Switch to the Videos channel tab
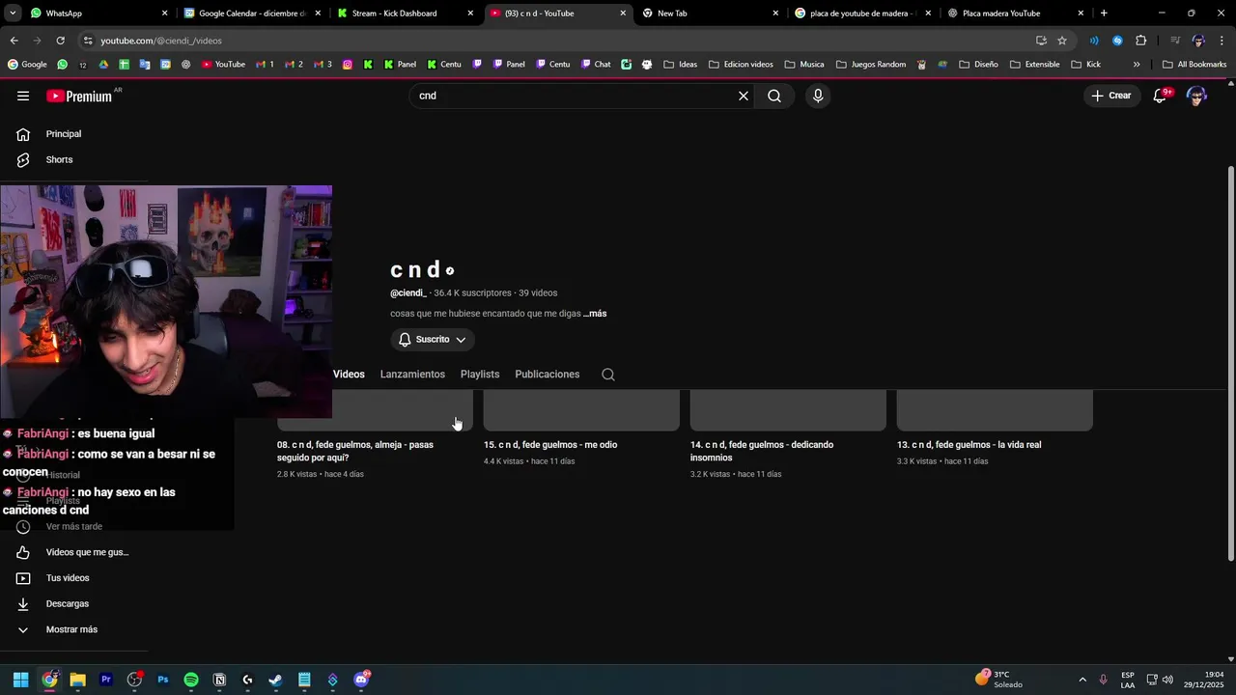The width and height of the screenshot is (1236, 695). [x=349, y=375]
